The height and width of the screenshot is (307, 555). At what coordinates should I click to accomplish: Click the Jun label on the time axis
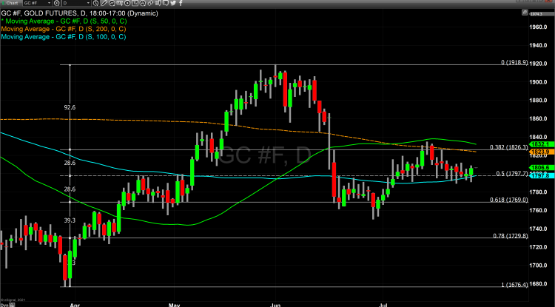pos(275,303)
